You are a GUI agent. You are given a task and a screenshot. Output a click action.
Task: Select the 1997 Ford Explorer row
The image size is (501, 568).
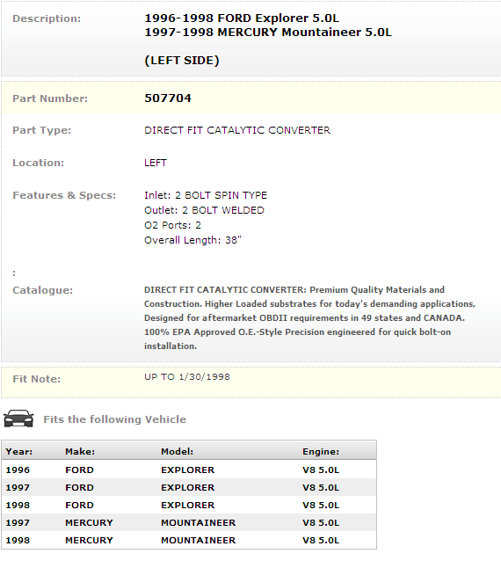tap(189, 487)
